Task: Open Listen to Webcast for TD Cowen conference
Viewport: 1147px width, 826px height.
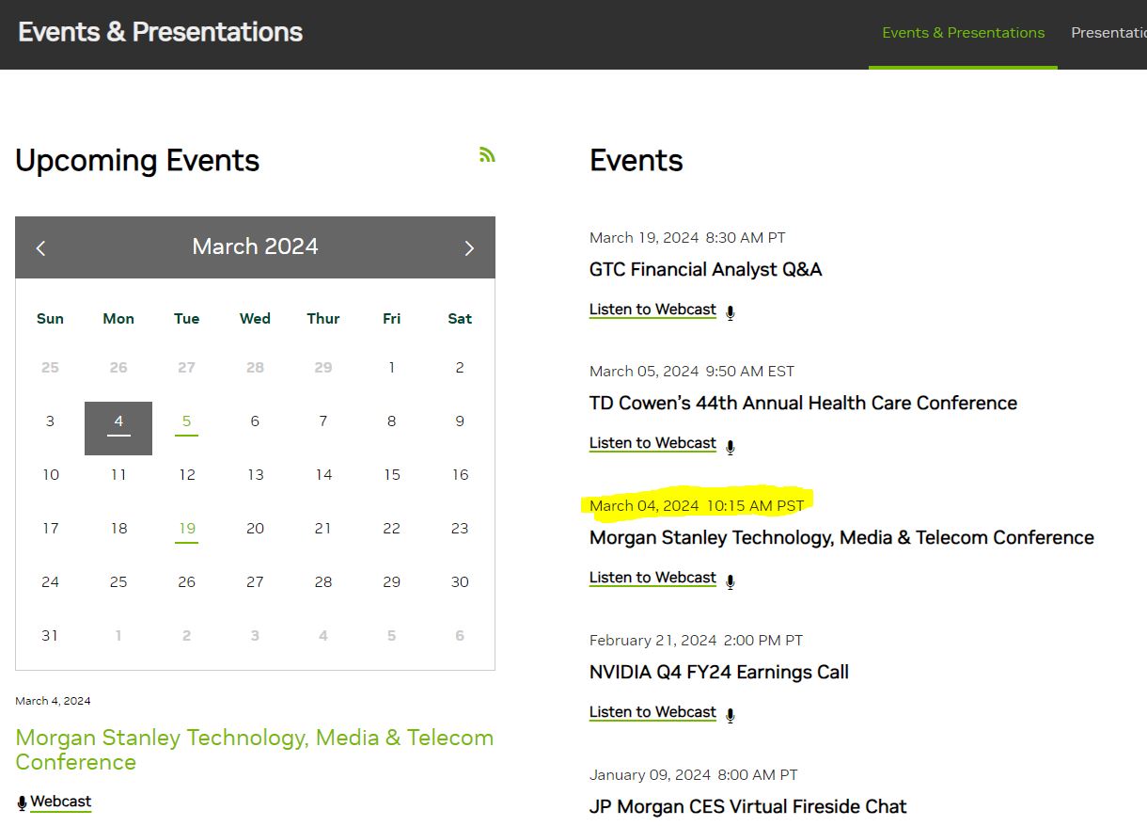Action: (x=652, y=443)
